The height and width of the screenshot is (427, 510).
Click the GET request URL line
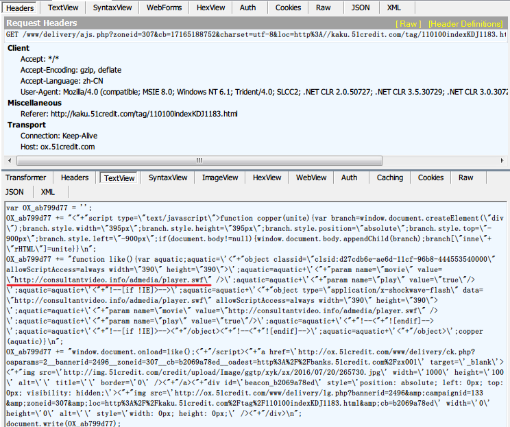pyautogui.click(x=256, y=34)
